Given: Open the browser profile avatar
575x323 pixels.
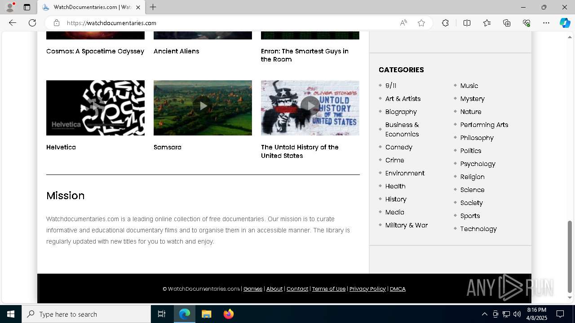Looking at the screenshot, I should click(x=10, y=7).
